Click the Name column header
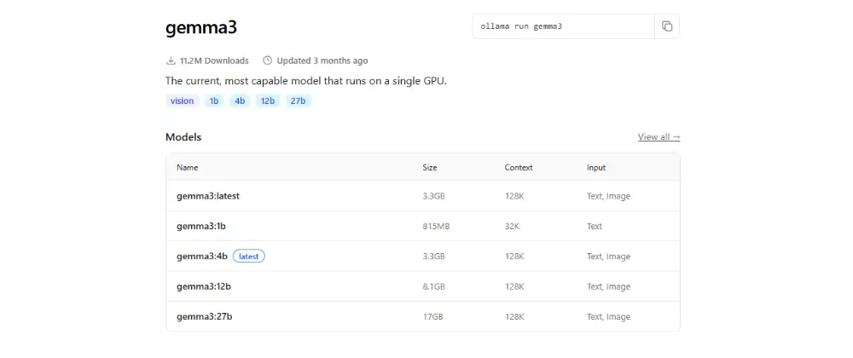Screen dimensions: 853x358 (187, 167)
